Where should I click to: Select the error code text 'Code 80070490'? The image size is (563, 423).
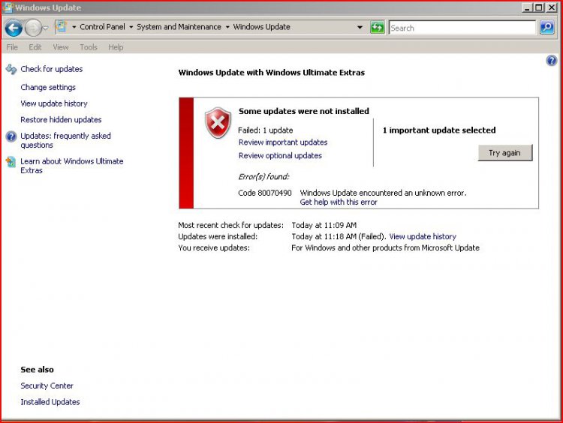tap(265, 193)
